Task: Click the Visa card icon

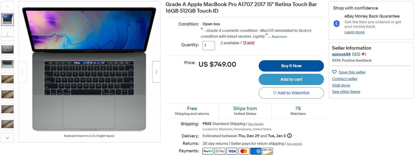Action: click(x=232, y=151)
